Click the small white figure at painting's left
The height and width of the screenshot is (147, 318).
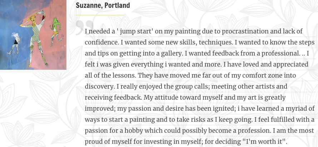click(14, 43)
